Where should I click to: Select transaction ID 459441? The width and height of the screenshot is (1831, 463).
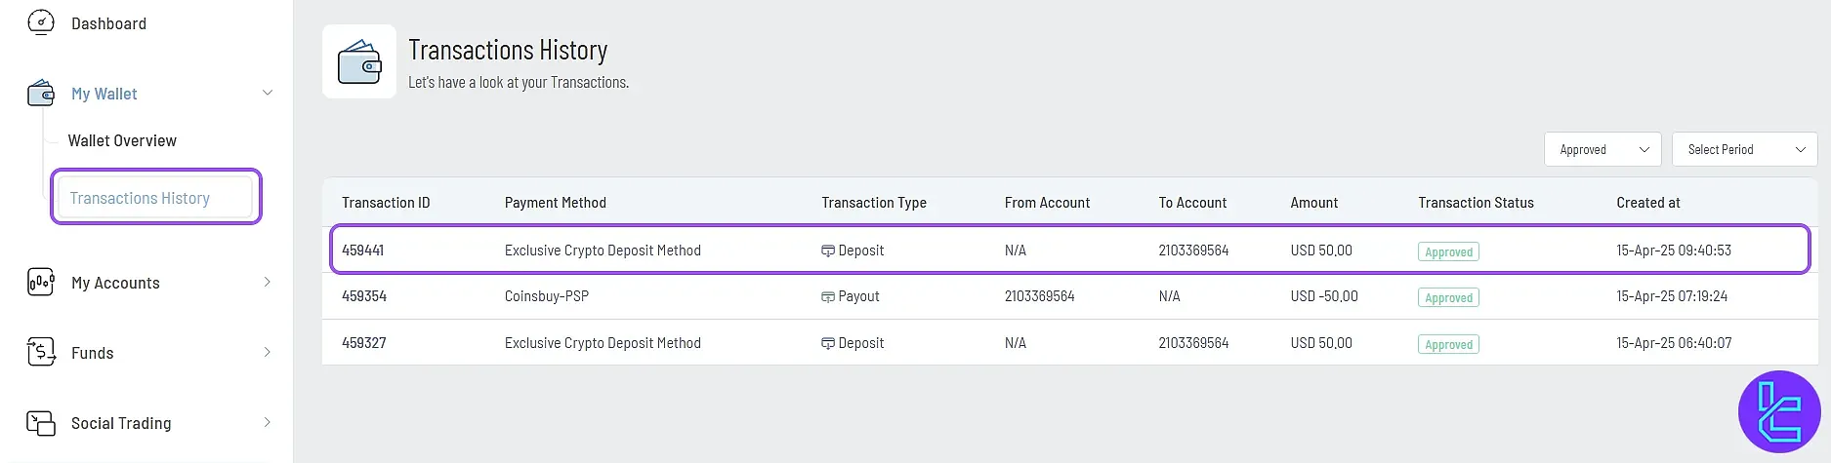(x=363, y=251)
